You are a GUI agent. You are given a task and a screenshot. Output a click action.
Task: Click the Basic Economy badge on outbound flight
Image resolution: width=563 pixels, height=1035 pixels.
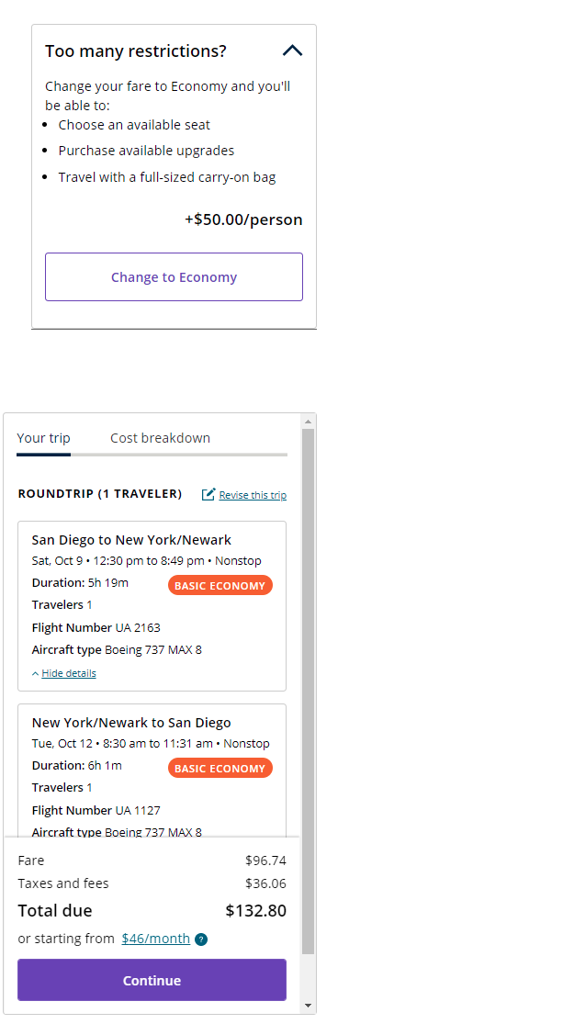pos(220,586)
